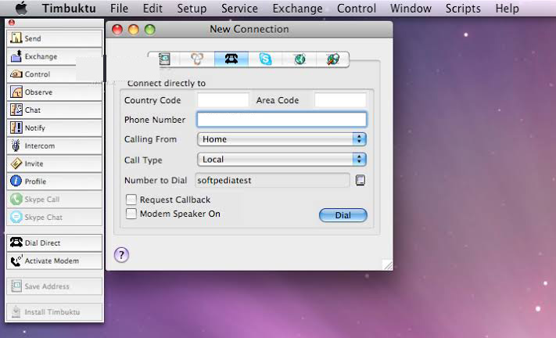Start the Control service from sidebar
556x338 pixels.
(54, 74)
